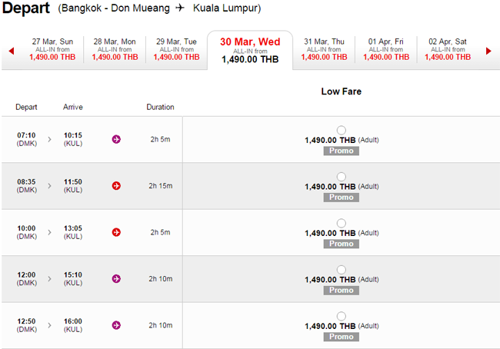Select the 02 Apr, Sat date tab
500x349 pixels.
pyautogui.click(x=448, y=49)
